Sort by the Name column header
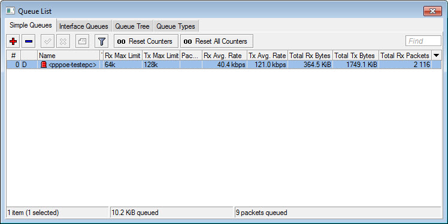The width and height of the screenshot is (448, 224). 68,56
